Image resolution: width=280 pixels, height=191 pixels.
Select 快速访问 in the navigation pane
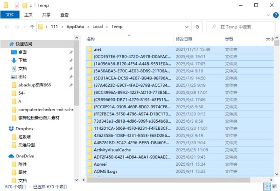click(37, 44)
